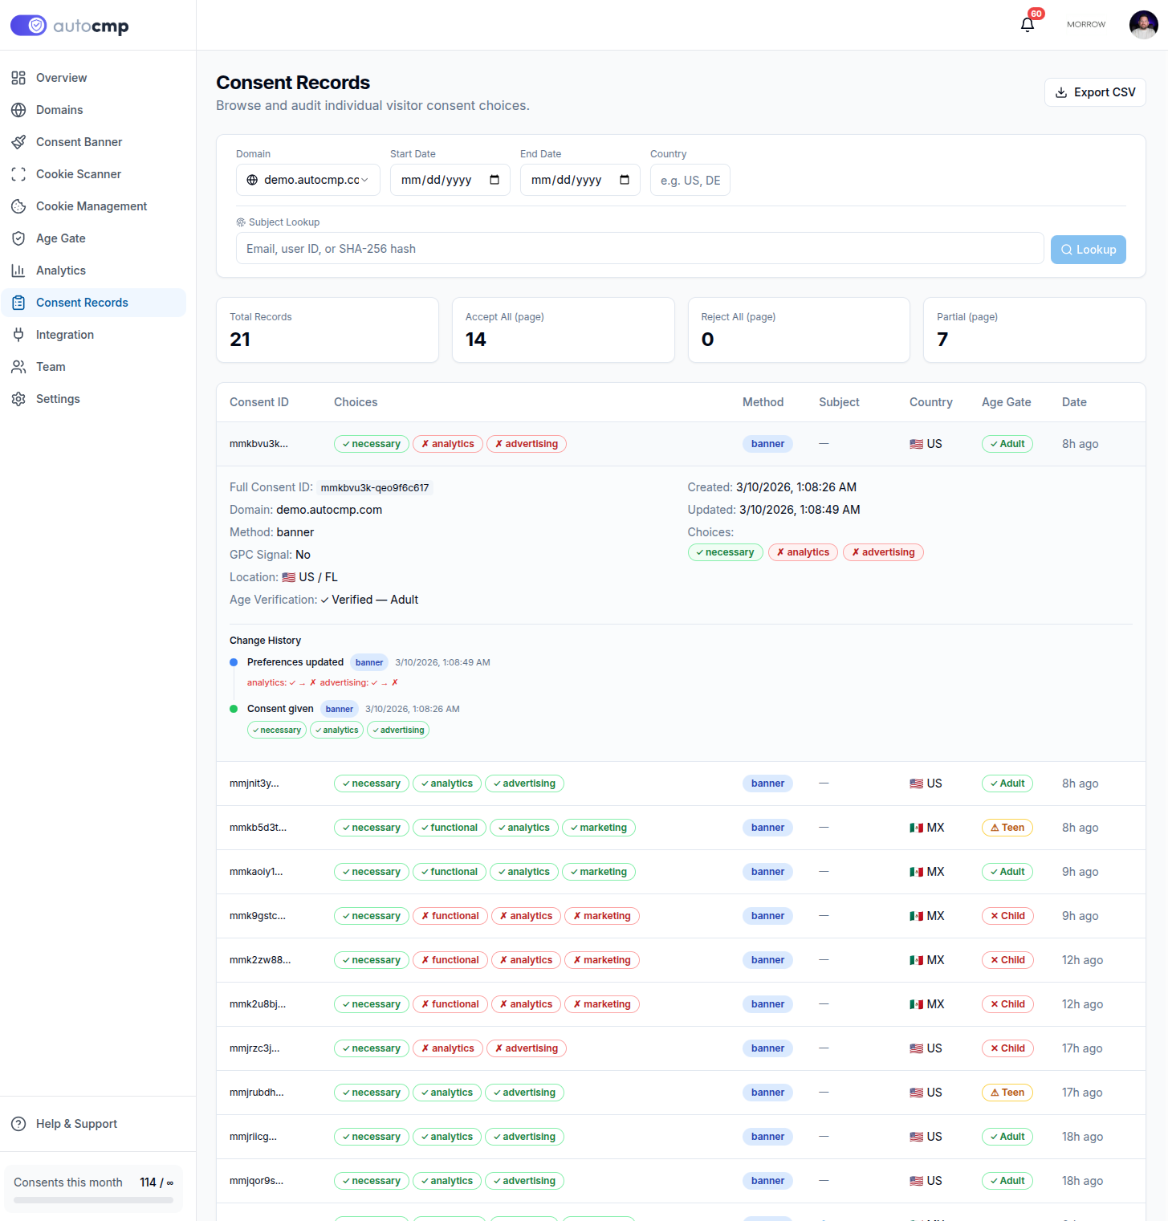Open the notifications bell
The height and width of the screenshot is (1221, 1168).
(1028, 25)
